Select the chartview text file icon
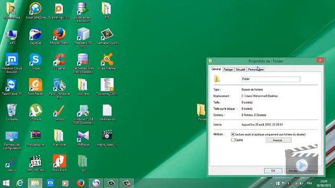 click(x=107, y=112)
